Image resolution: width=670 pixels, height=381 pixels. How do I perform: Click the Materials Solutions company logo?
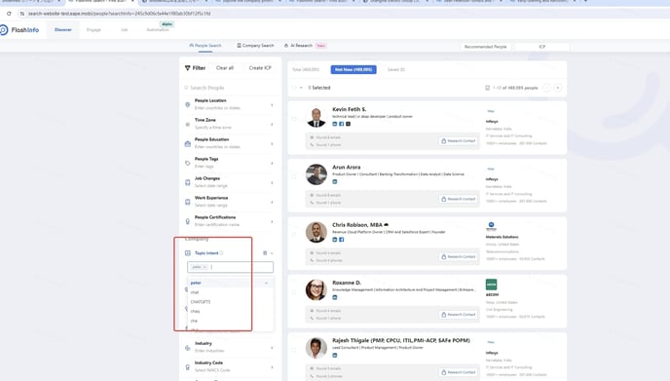[x=492, y=226]
